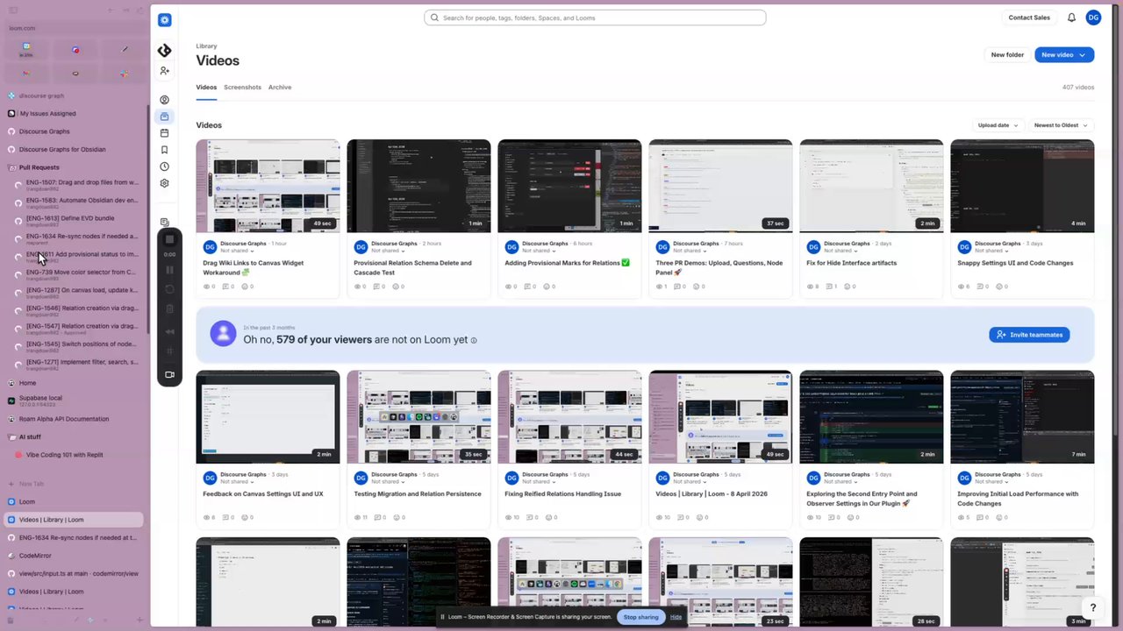Select the Library icon in Loom sidebar
The width and height of the screenshot is (1123, 631).
tap(164, 117)
